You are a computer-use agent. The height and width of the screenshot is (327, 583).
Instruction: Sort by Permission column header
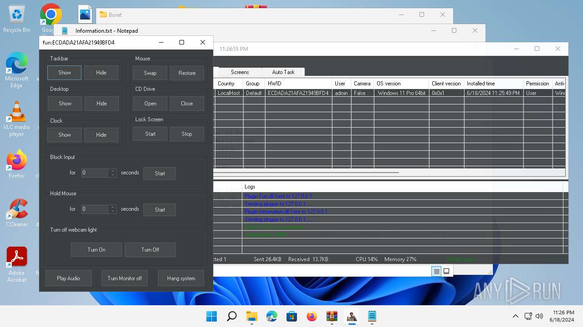537,84
